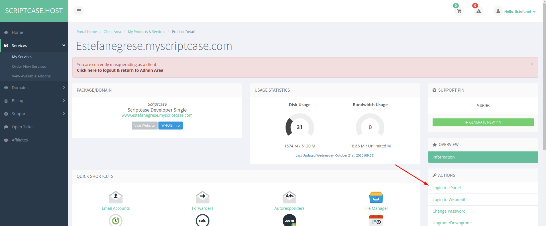
Task: Select My Services in sidebar
Action: (22, 57)
